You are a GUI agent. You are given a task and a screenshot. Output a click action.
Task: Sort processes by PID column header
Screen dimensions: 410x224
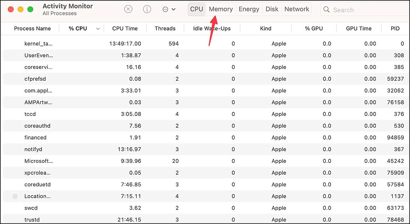(395, 29)
